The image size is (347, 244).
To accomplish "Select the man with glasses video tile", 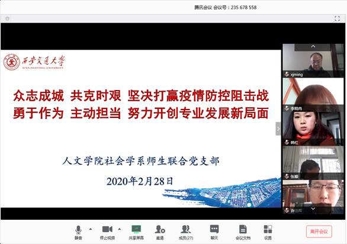I will click(x=313, y=197).
